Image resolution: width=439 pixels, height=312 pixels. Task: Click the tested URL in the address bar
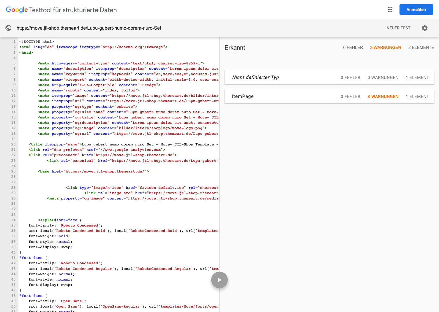pos(89,28)
